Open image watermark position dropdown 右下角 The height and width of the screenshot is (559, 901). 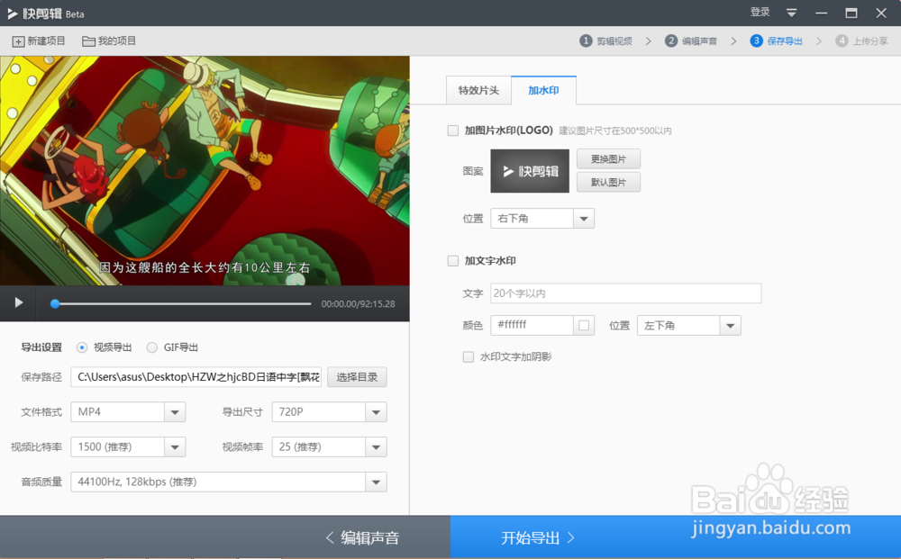(542, 218)
